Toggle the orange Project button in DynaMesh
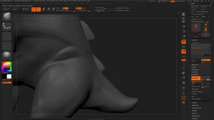The height and width of the screenshot is (120, 214). [x=208, y=79]
